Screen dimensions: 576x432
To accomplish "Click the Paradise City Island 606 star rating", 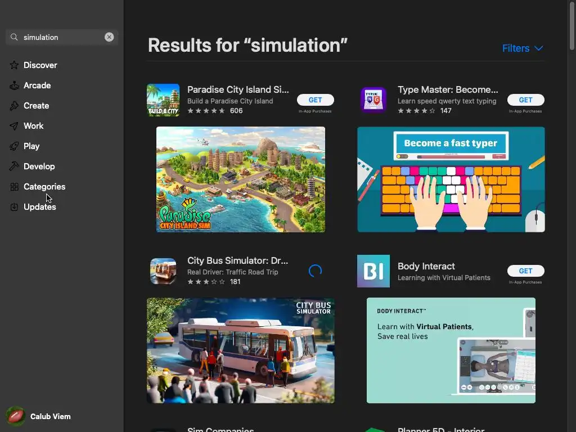I will [215, 111].
